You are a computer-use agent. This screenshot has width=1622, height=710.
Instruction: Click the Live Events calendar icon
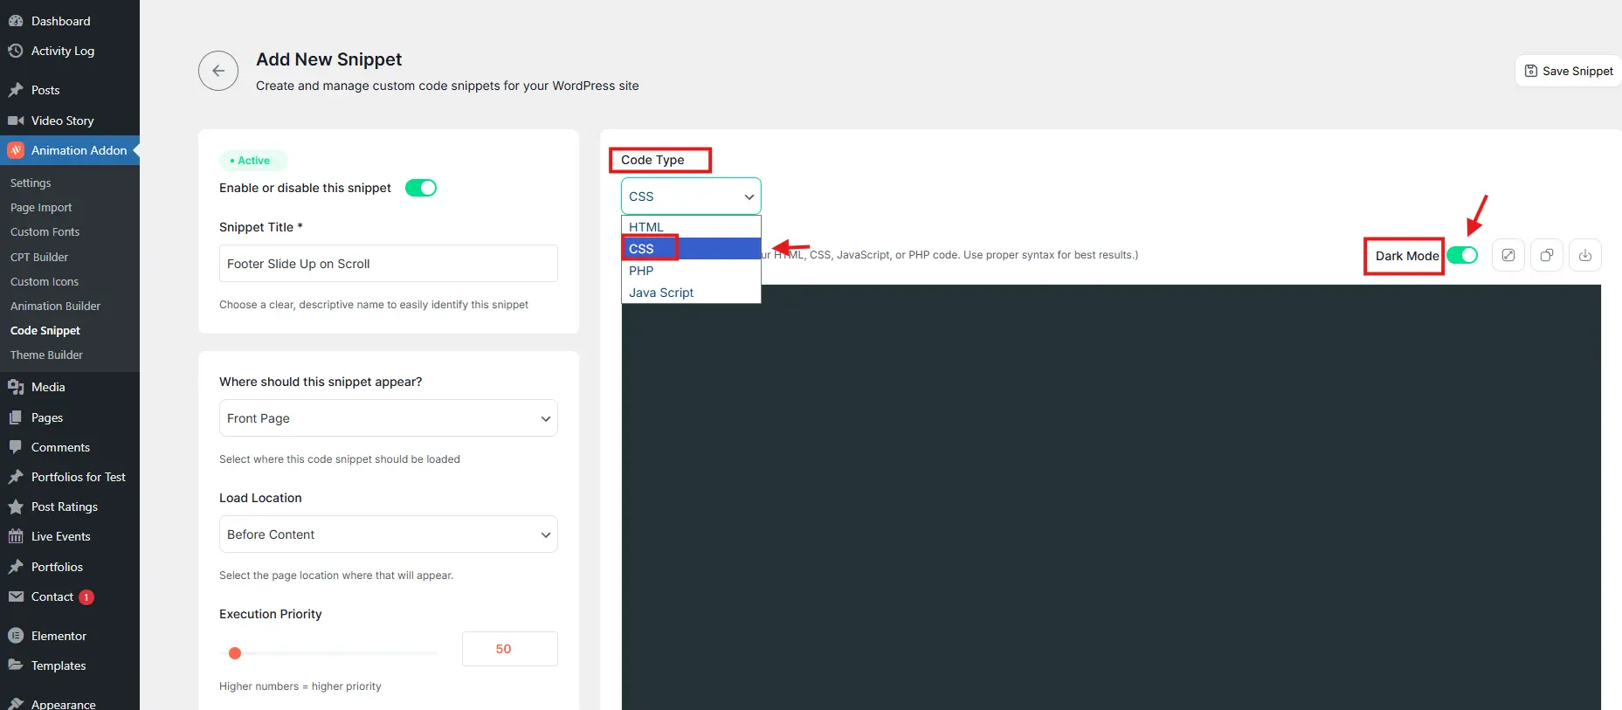coord(16,536)
